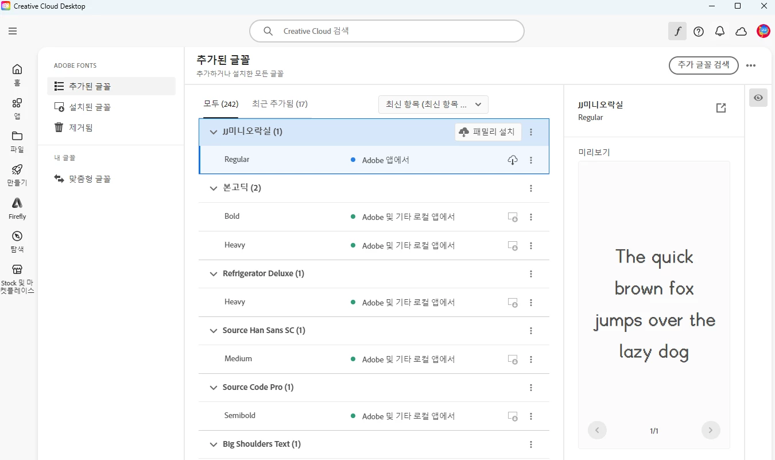
Task: Open Firefly in sidebar
Action: click(17, 208)
